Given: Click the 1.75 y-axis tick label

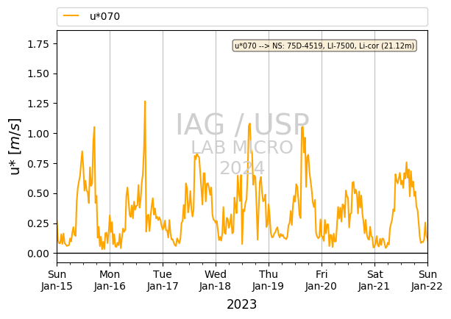Looking at the screenshot, I should pos(38,44).
